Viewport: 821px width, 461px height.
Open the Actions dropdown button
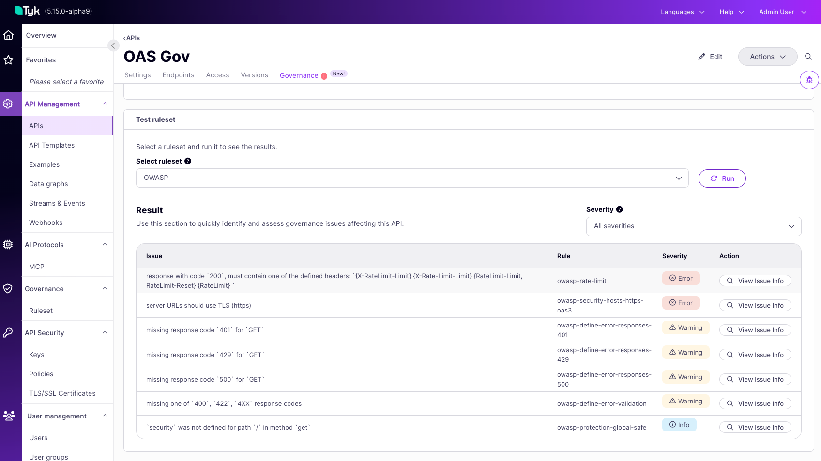[x=768, y=57]
